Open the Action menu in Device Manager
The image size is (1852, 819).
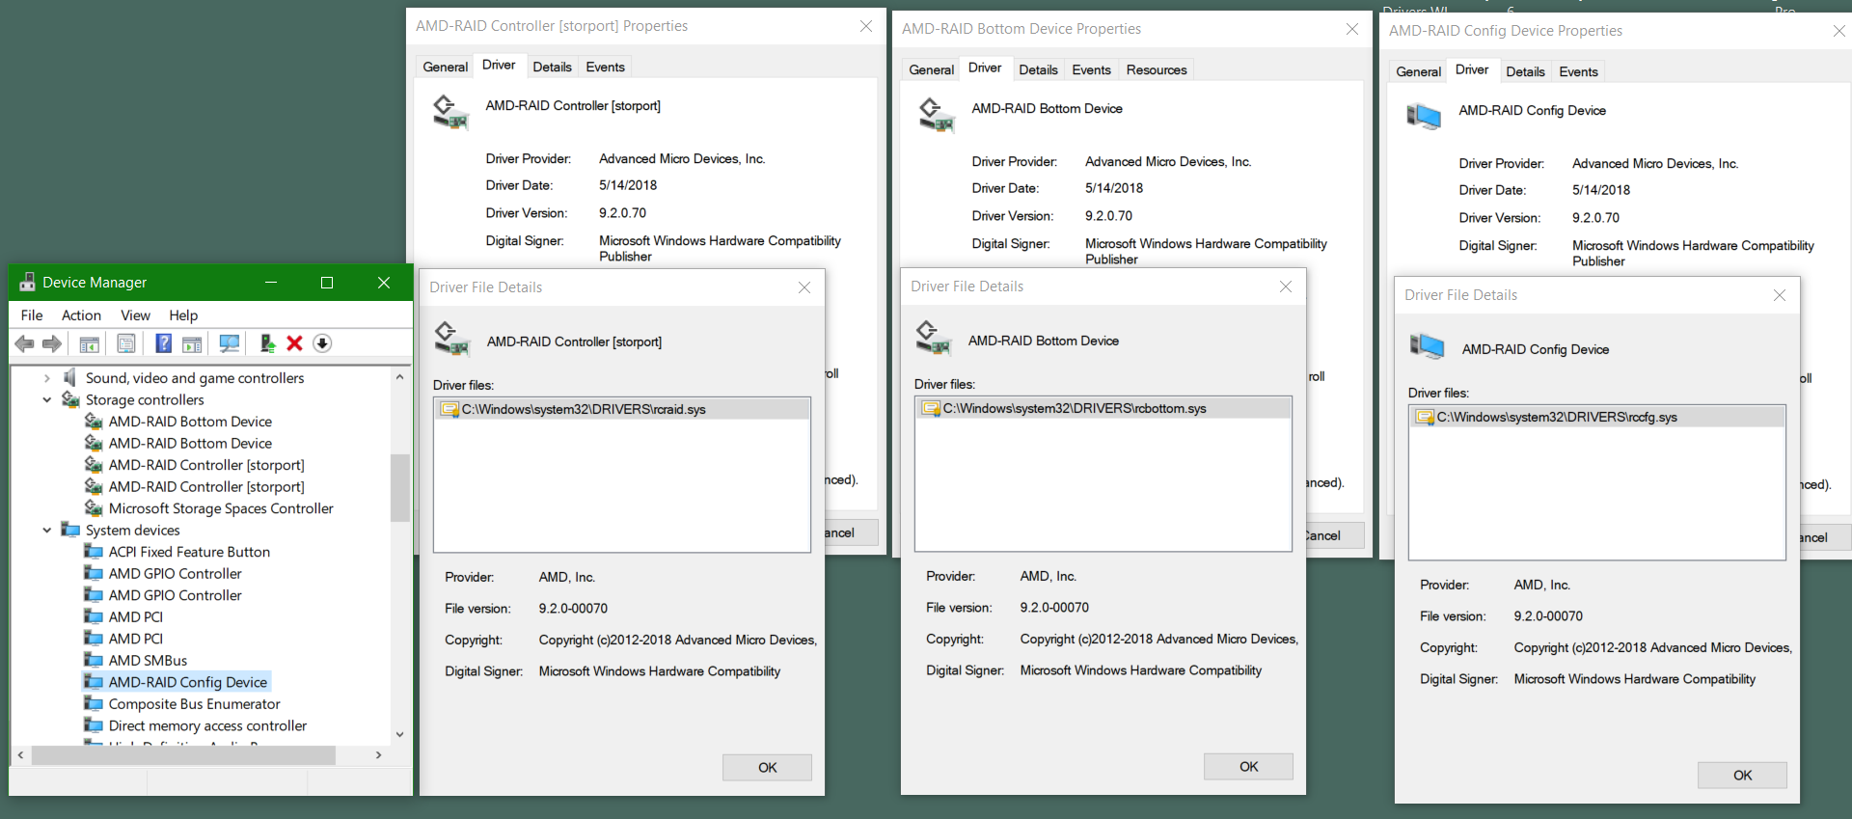[x=81, y=315]
